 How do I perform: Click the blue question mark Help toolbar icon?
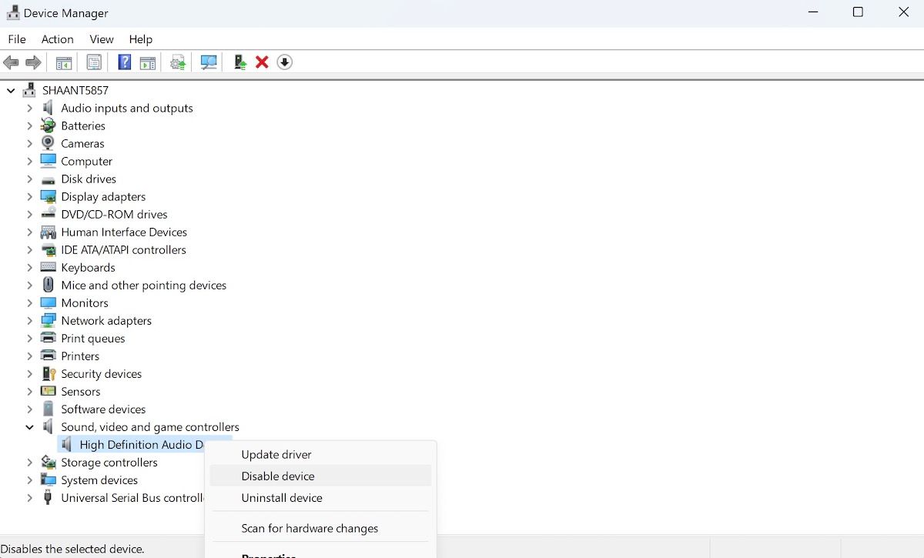[x=124, y=62]
